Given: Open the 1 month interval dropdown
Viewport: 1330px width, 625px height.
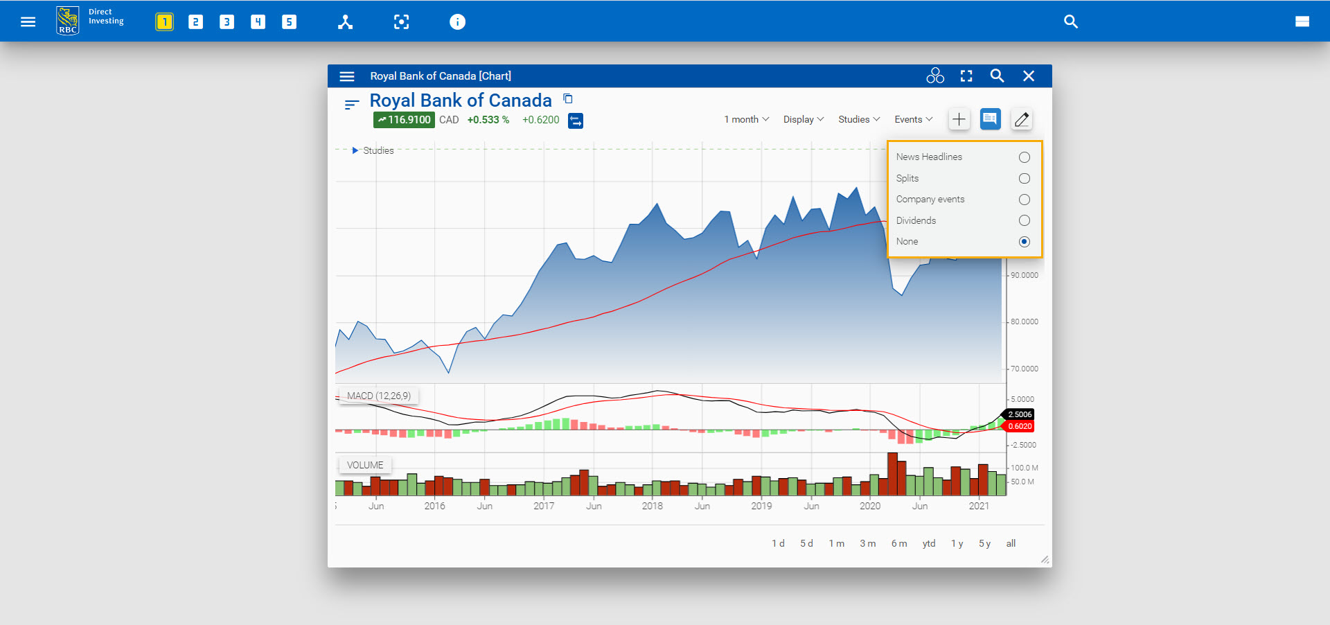Looking at the screenshot, I should 746,119.
